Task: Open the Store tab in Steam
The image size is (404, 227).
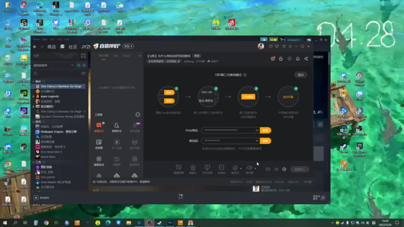Action: (52, 47)
